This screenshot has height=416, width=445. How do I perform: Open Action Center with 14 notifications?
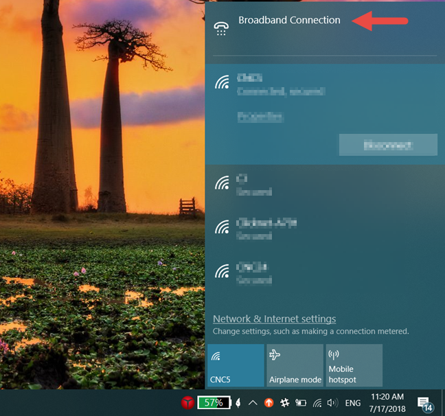point(425,404)
